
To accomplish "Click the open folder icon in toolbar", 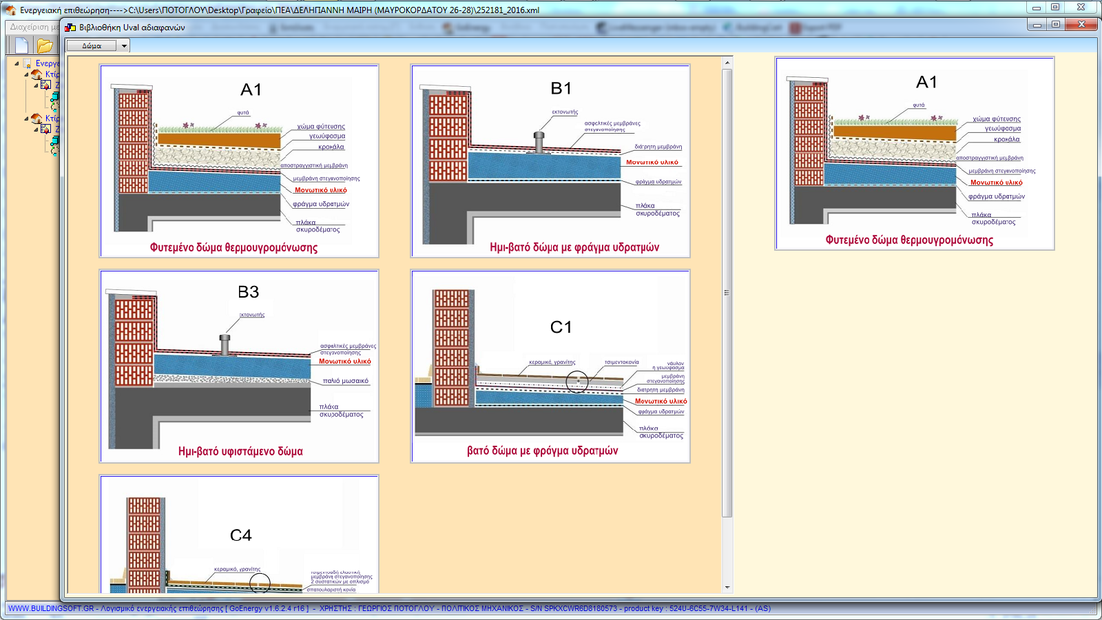I will click(45, 45).
